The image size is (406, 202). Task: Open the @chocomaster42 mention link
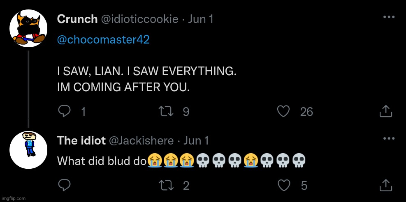[x=103, y=40]
